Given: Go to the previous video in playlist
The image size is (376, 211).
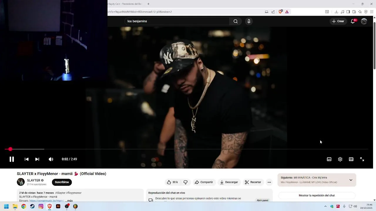Looking at the screenshot, I should [26, 159].
